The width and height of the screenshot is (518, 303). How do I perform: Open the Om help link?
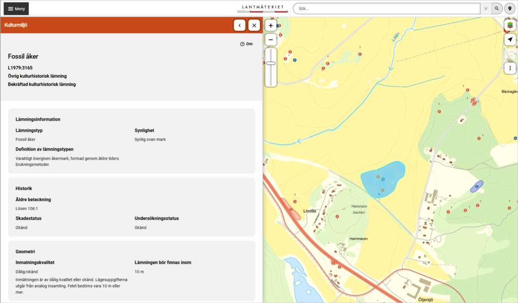coord(246,44)
